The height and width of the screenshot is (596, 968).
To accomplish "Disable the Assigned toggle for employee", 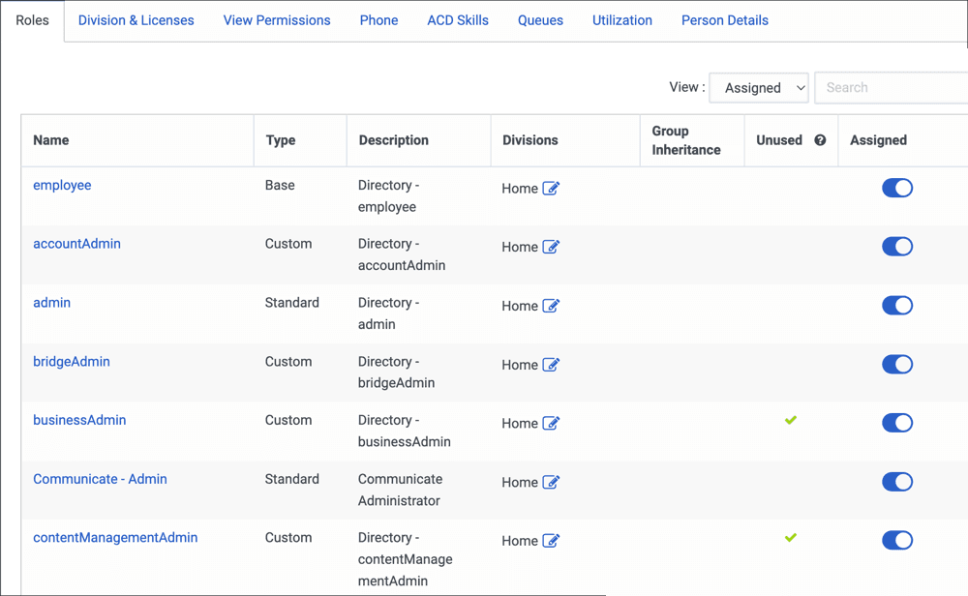I will [897, 188].
